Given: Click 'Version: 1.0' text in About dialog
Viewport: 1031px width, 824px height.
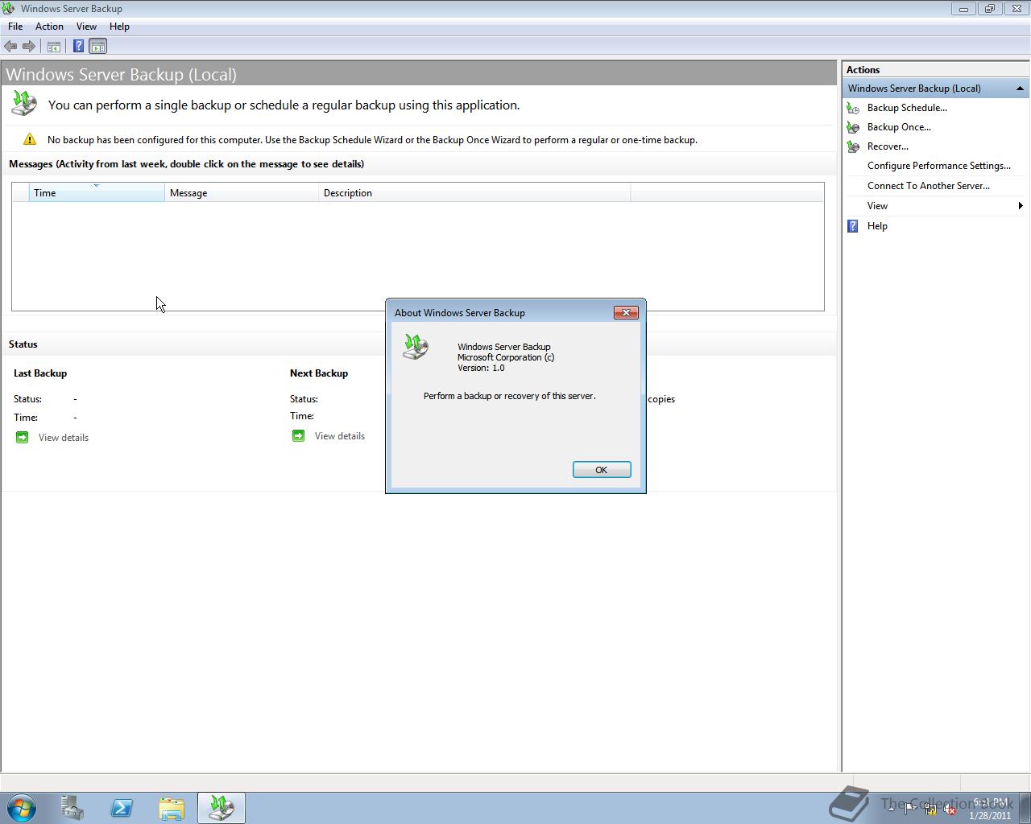Looking at the screenshot, I should point(481,368).
